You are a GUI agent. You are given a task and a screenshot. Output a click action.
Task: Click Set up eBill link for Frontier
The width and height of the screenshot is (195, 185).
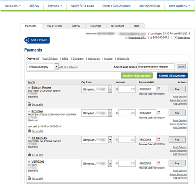tap(37, 131)
